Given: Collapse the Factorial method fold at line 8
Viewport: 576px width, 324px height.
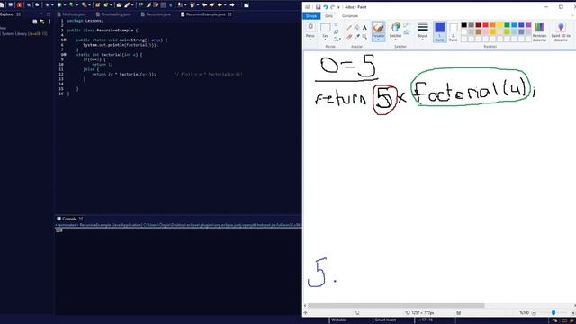Looking at the screenshot, I should pos(64,55).
